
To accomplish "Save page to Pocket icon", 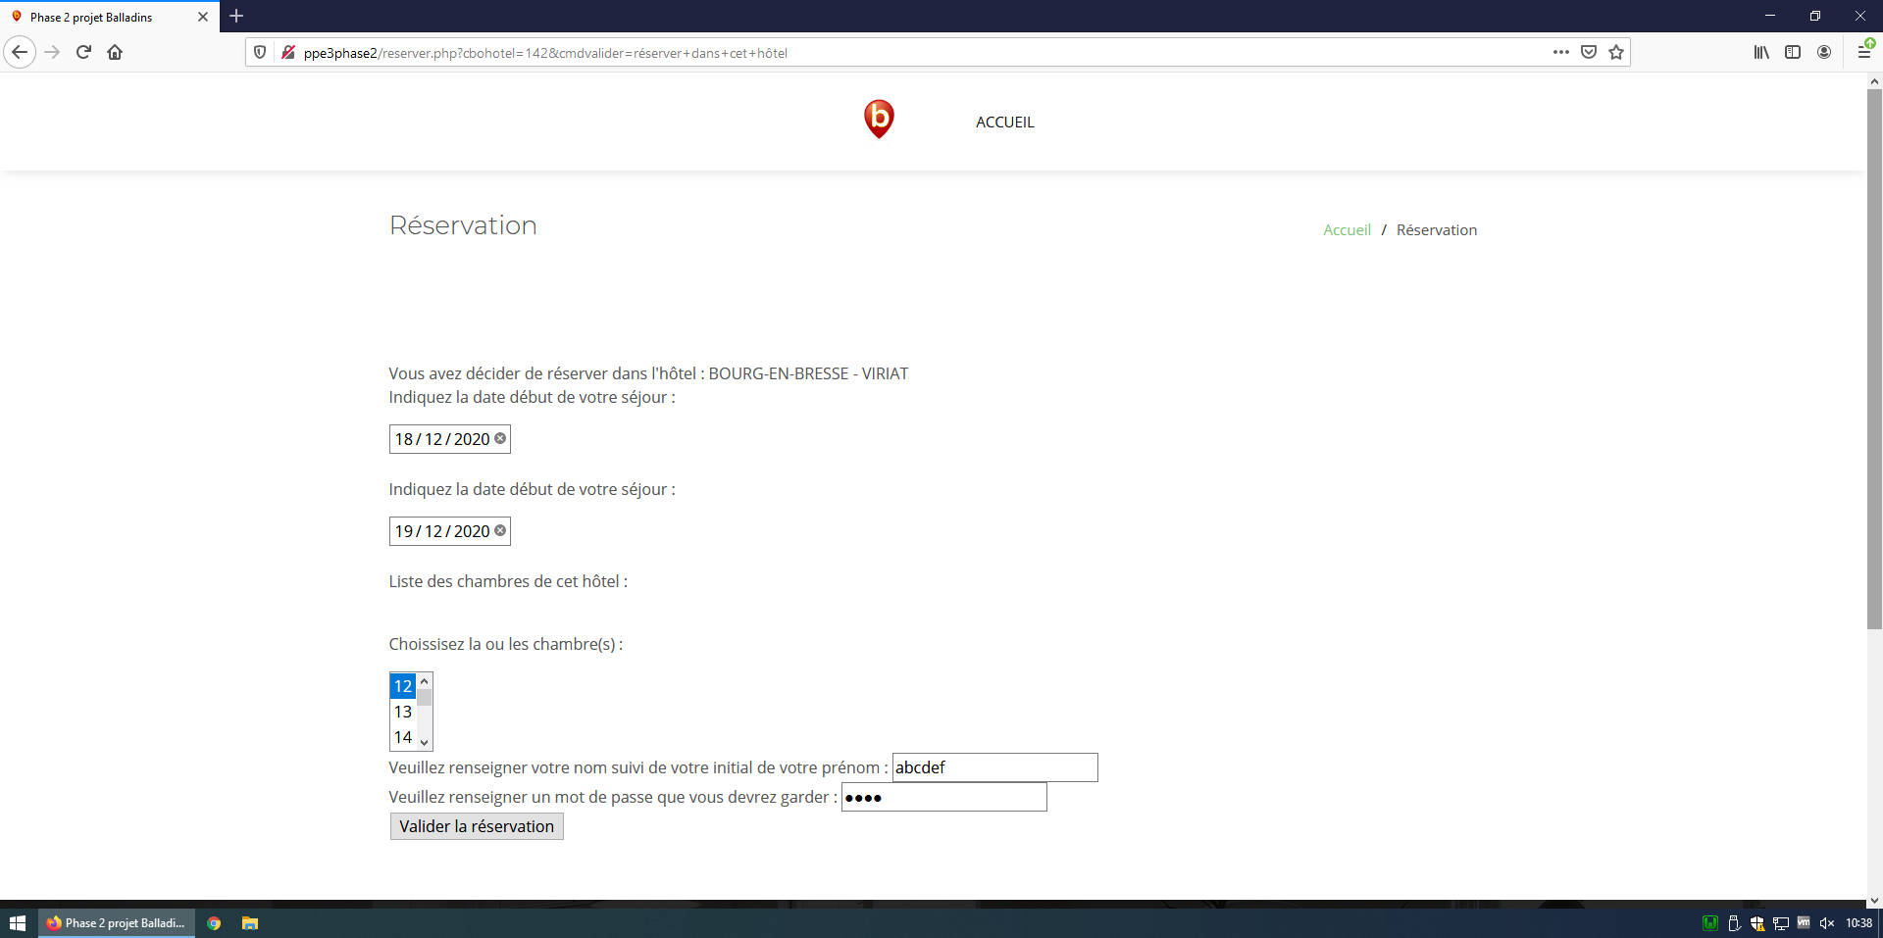I will (x=1589, y=52).
